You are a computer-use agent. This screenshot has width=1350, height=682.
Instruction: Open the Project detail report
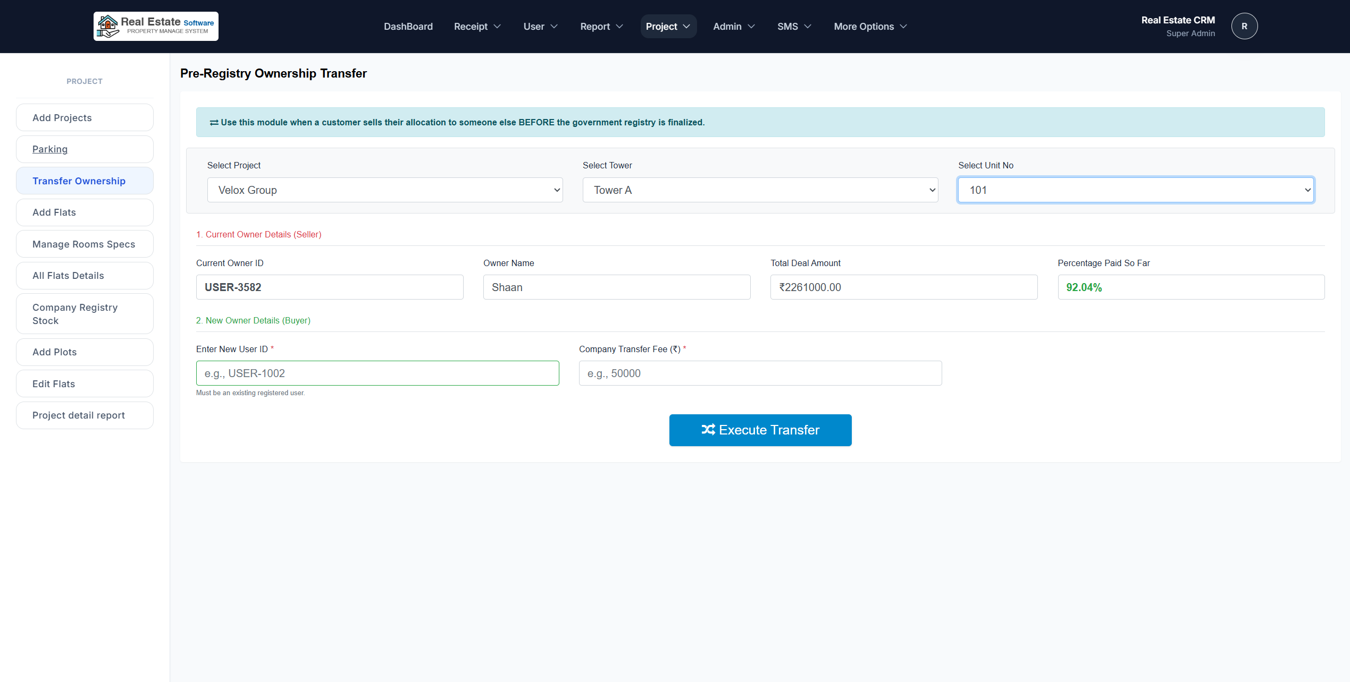point(78,415)
